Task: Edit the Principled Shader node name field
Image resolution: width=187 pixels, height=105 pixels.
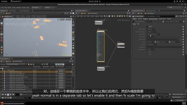Action: tap(159, 16)
